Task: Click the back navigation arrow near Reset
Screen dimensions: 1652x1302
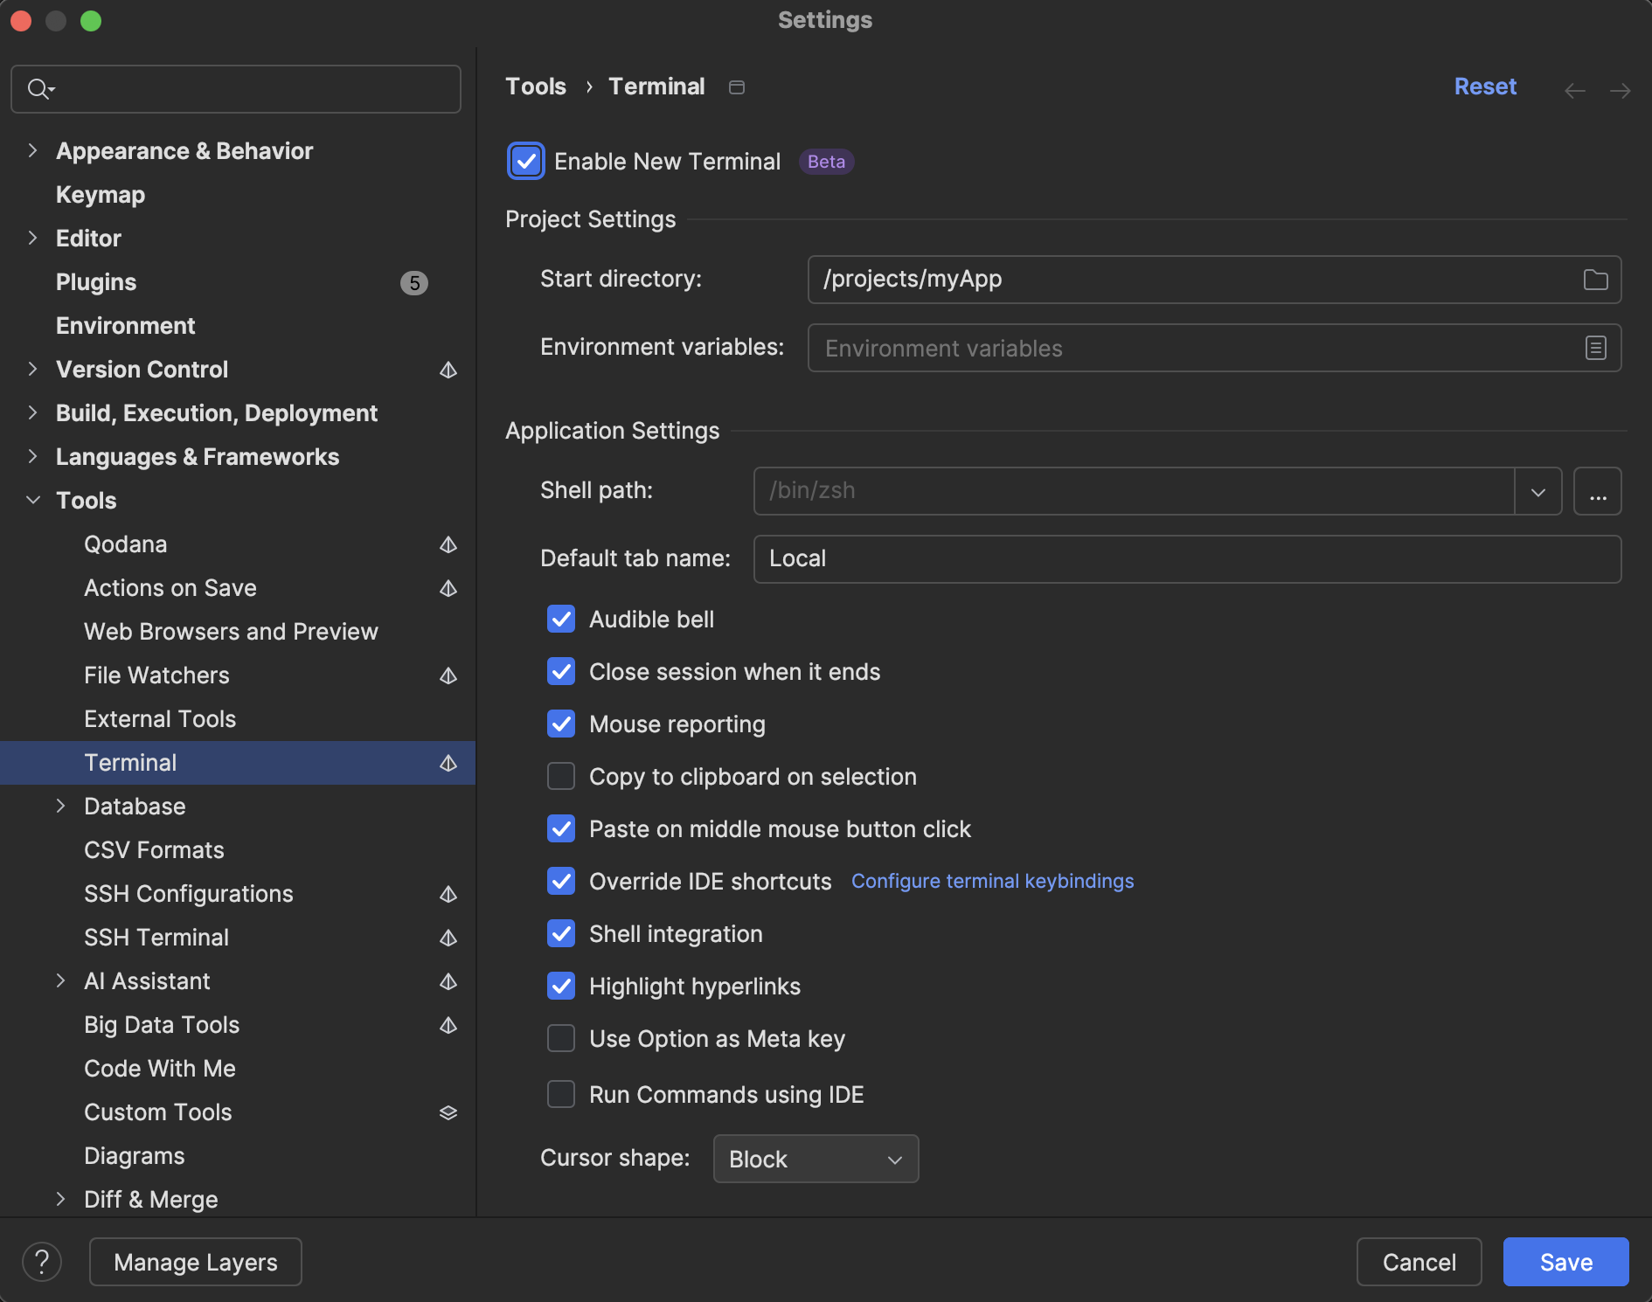Action: pos(1575,91)
